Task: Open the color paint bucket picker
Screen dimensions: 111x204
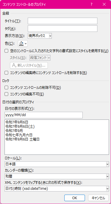Action: (23, 43)
